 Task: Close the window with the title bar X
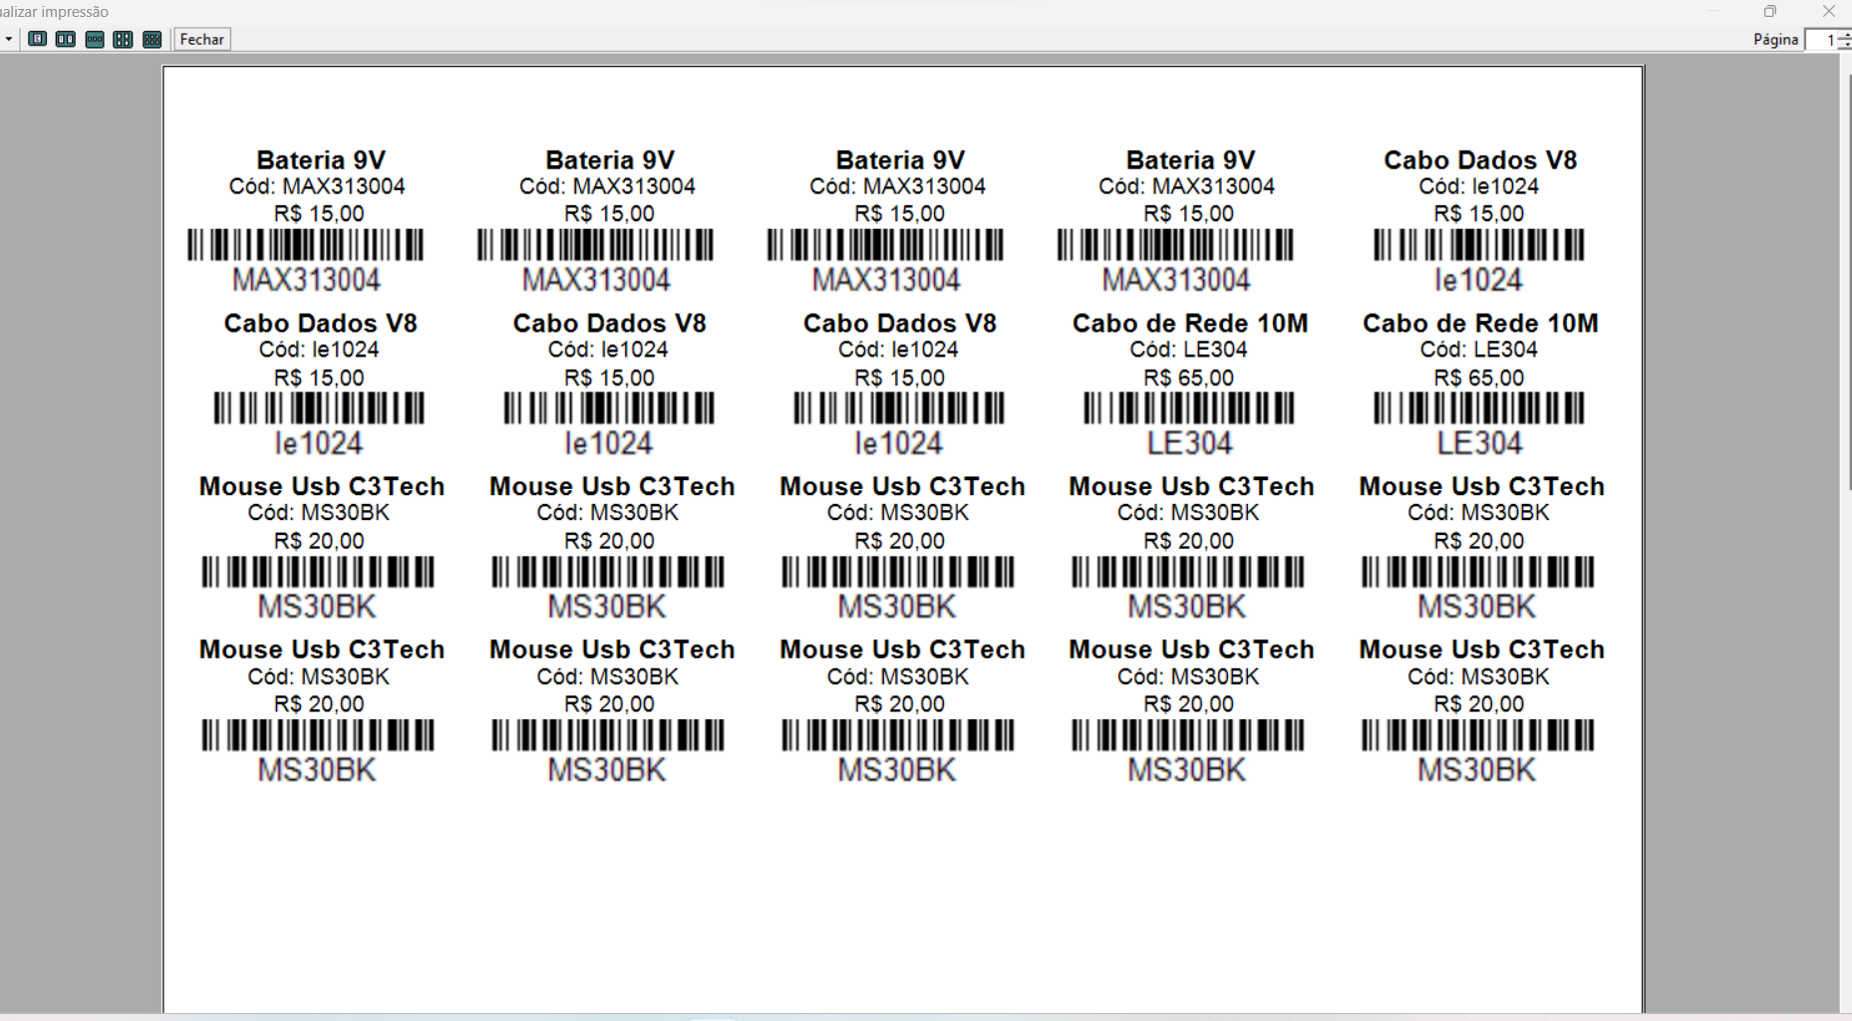[x=1828, y=11]
